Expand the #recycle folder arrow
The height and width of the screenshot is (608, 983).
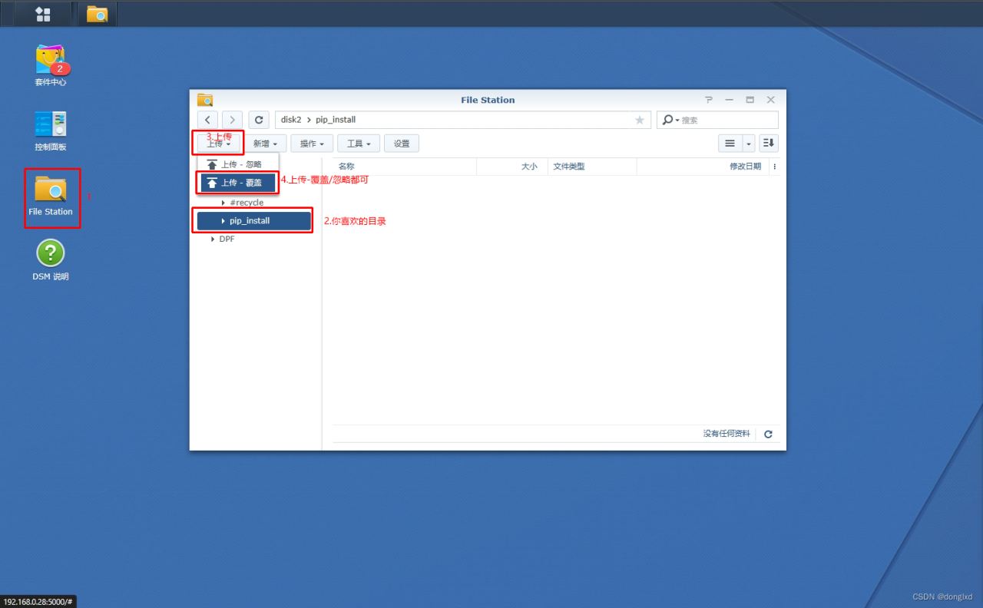tap(223, 203)
